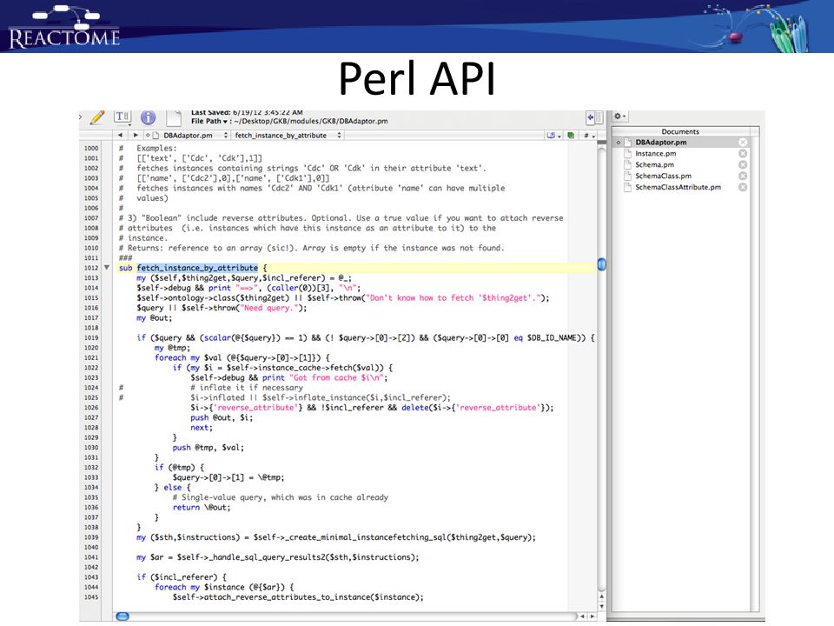Click the 'push @tmp, $val;' line
The width and height of the screenshot is (834, 626).
(x=208, y=448)
